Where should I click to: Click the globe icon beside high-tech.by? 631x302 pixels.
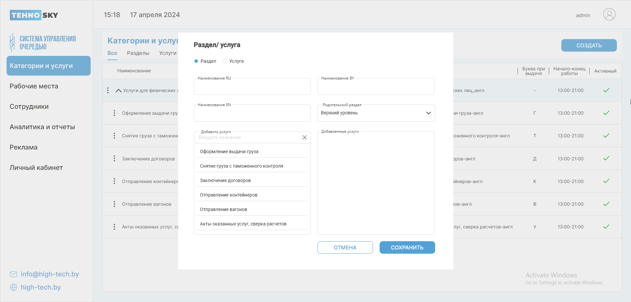pos(13,287)
